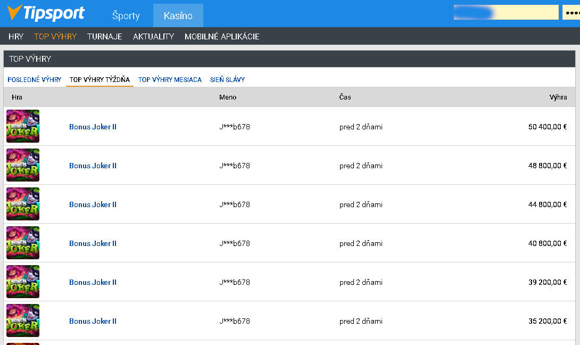Click 'pred 2 dňami' in 48 800,00 € row
Viewport: 580px width, 345px height.
click(361, 166)
